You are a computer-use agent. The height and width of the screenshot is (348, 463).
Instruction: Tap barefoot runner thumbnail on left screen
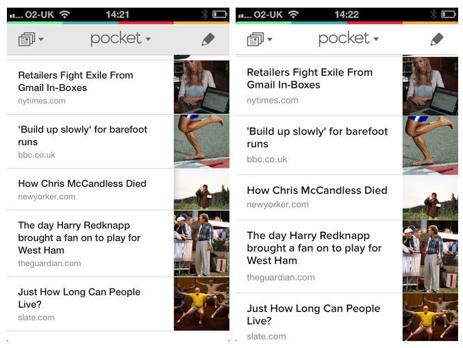(202, 141)
